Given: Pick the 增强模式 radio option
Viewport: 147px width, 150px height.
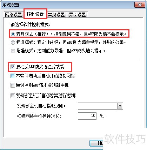Looking at the screenshot, I should tap(13, 51).
